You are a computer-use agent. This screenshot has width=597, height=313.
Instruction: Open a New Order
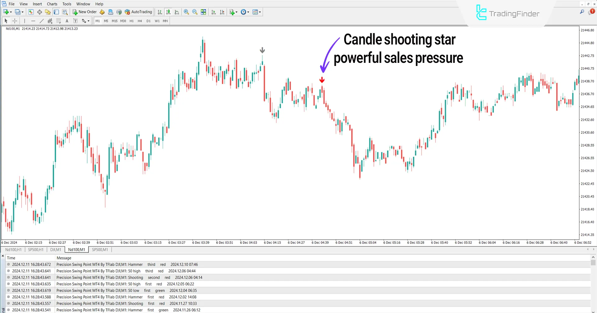click(x=87, y=12)
